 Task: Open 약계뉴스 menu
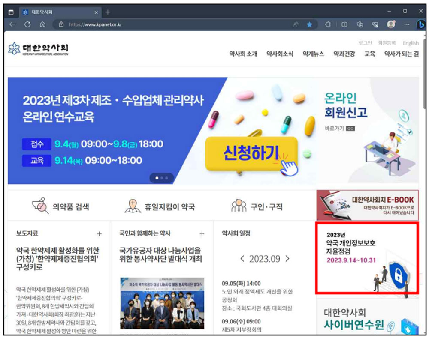point(313,54)
